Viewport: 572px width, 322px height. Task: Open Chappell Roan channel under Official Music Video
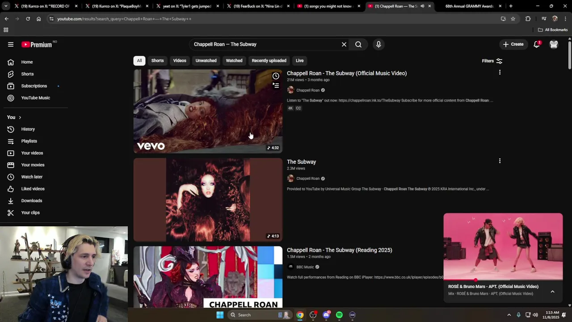click(x=308, y=90)
